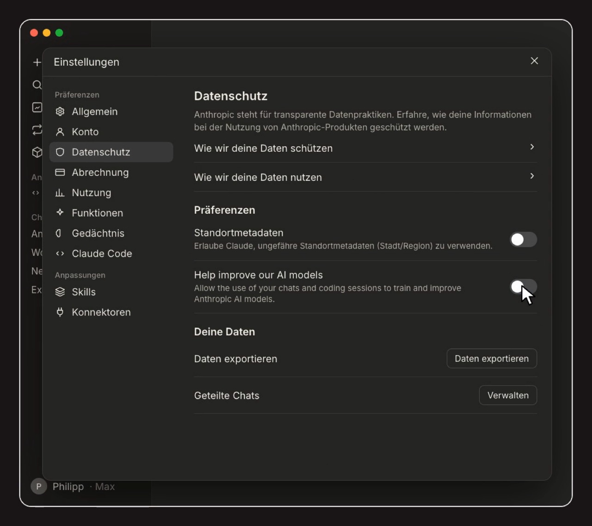Viewport: 592px width, 526px height.
Task: Open search via the magnifier icon behind settings
Action: click(x=37, y=85)
